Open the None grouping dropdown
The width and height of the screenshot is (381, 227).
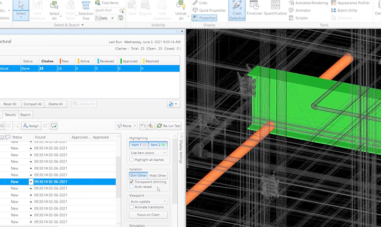(x=126, y=126)
